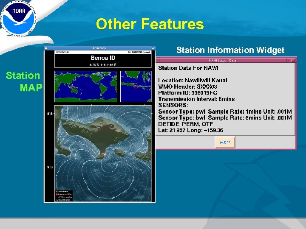The width and height of the screenshot is (306, 229).
Task: Minimize the benomap window
Action: [x=153, y=48]
